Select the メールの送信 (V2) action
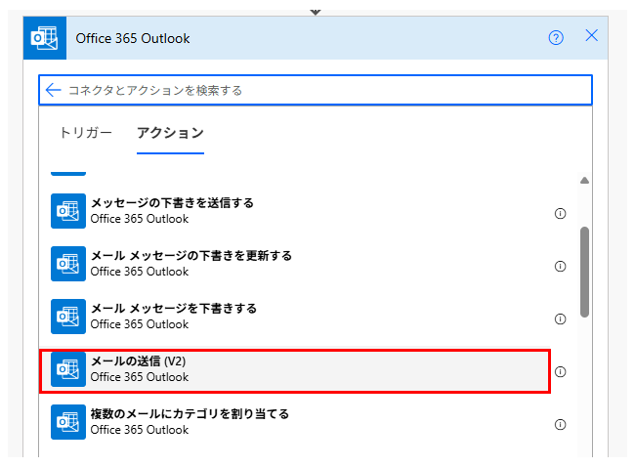Screen dimensions: 635x467 tap(295, 371)
